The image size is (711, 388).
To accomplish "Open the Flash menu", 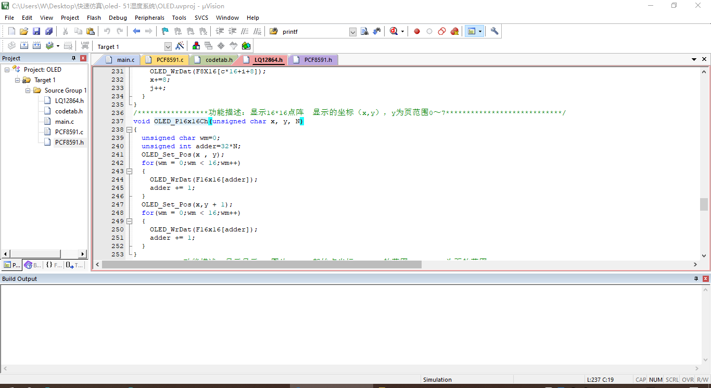I will [x=94, y=18].
